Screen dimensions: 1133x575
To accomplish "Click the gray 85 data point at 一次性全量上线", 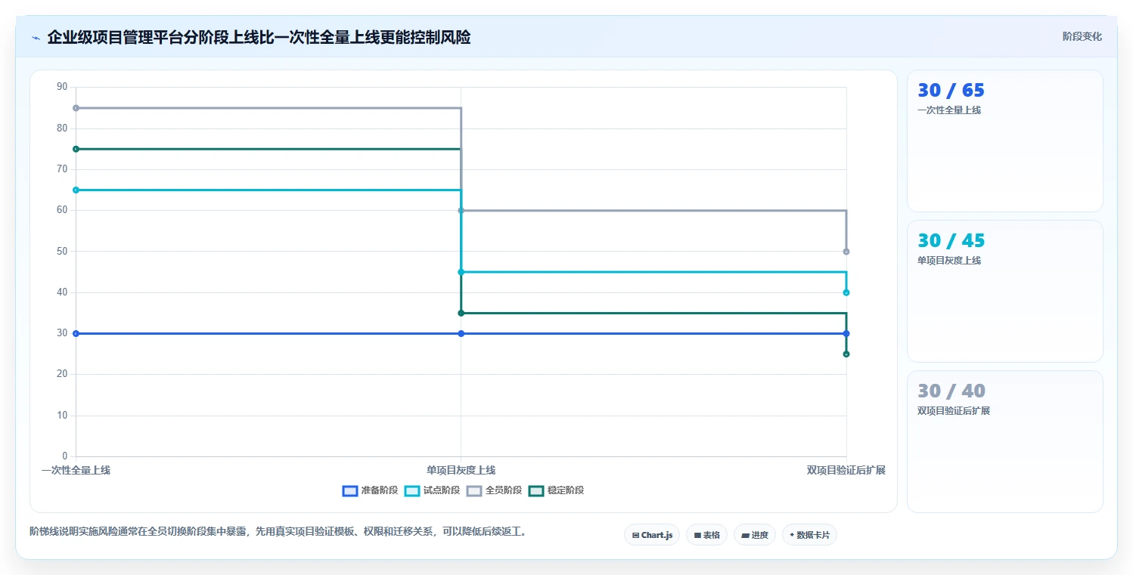I will 76,108.
